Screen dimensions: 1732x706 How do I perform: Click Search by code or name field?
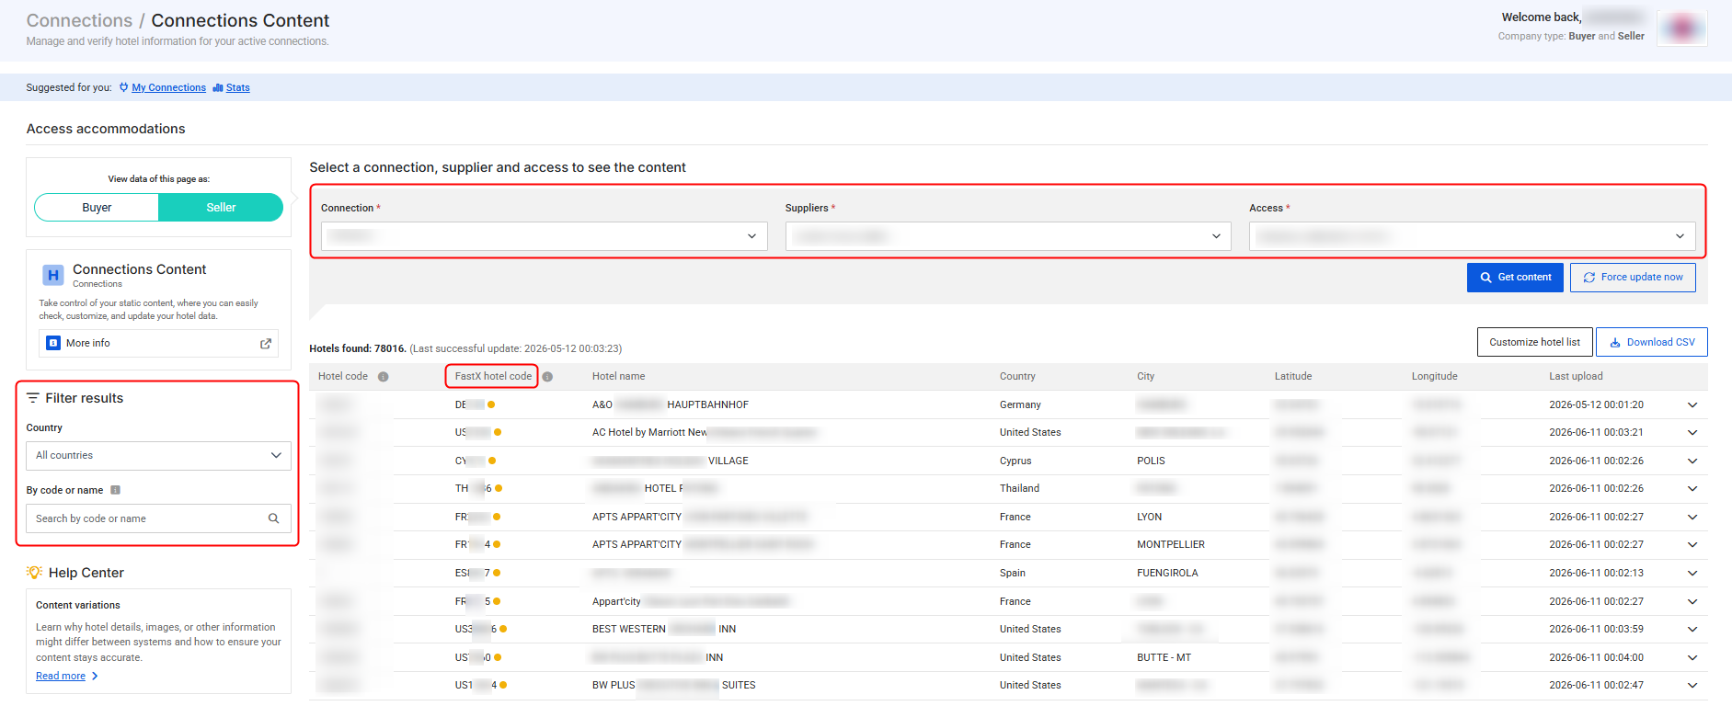158,518
